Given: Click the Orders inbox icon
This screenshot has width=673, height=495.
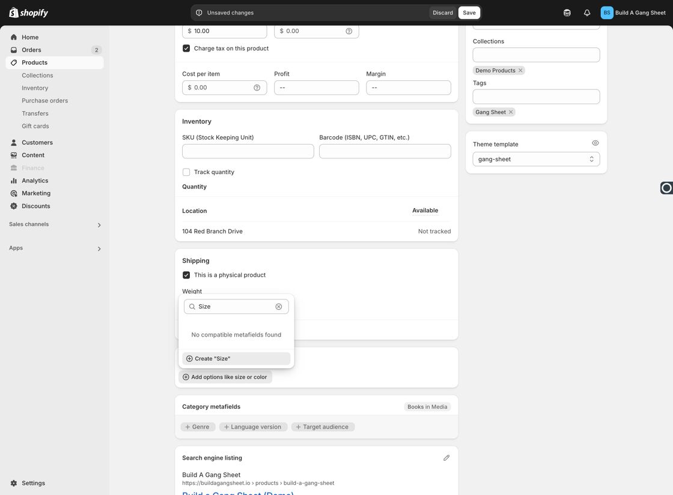Looking at the screenshot, I should 14,50.
